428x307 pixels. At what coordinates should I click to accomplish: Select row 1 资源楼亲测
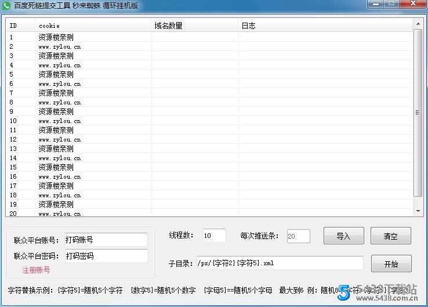[x=209, y=37]
